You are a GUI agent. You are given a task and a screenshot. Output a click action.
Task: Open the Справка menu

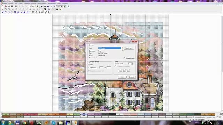[65, 3]
